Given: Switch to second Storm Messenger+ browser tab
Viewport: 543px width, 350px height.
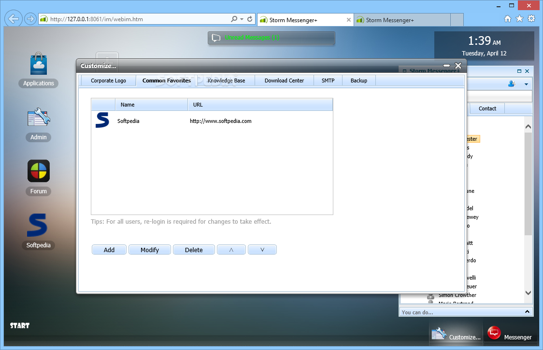Looking at the screenshot, I should coord(402,20).
